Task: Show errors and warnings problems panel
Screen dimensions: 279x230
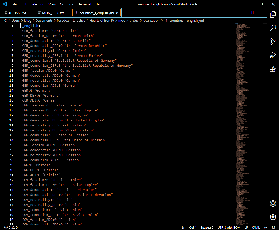Action: [x=11, y=227]
